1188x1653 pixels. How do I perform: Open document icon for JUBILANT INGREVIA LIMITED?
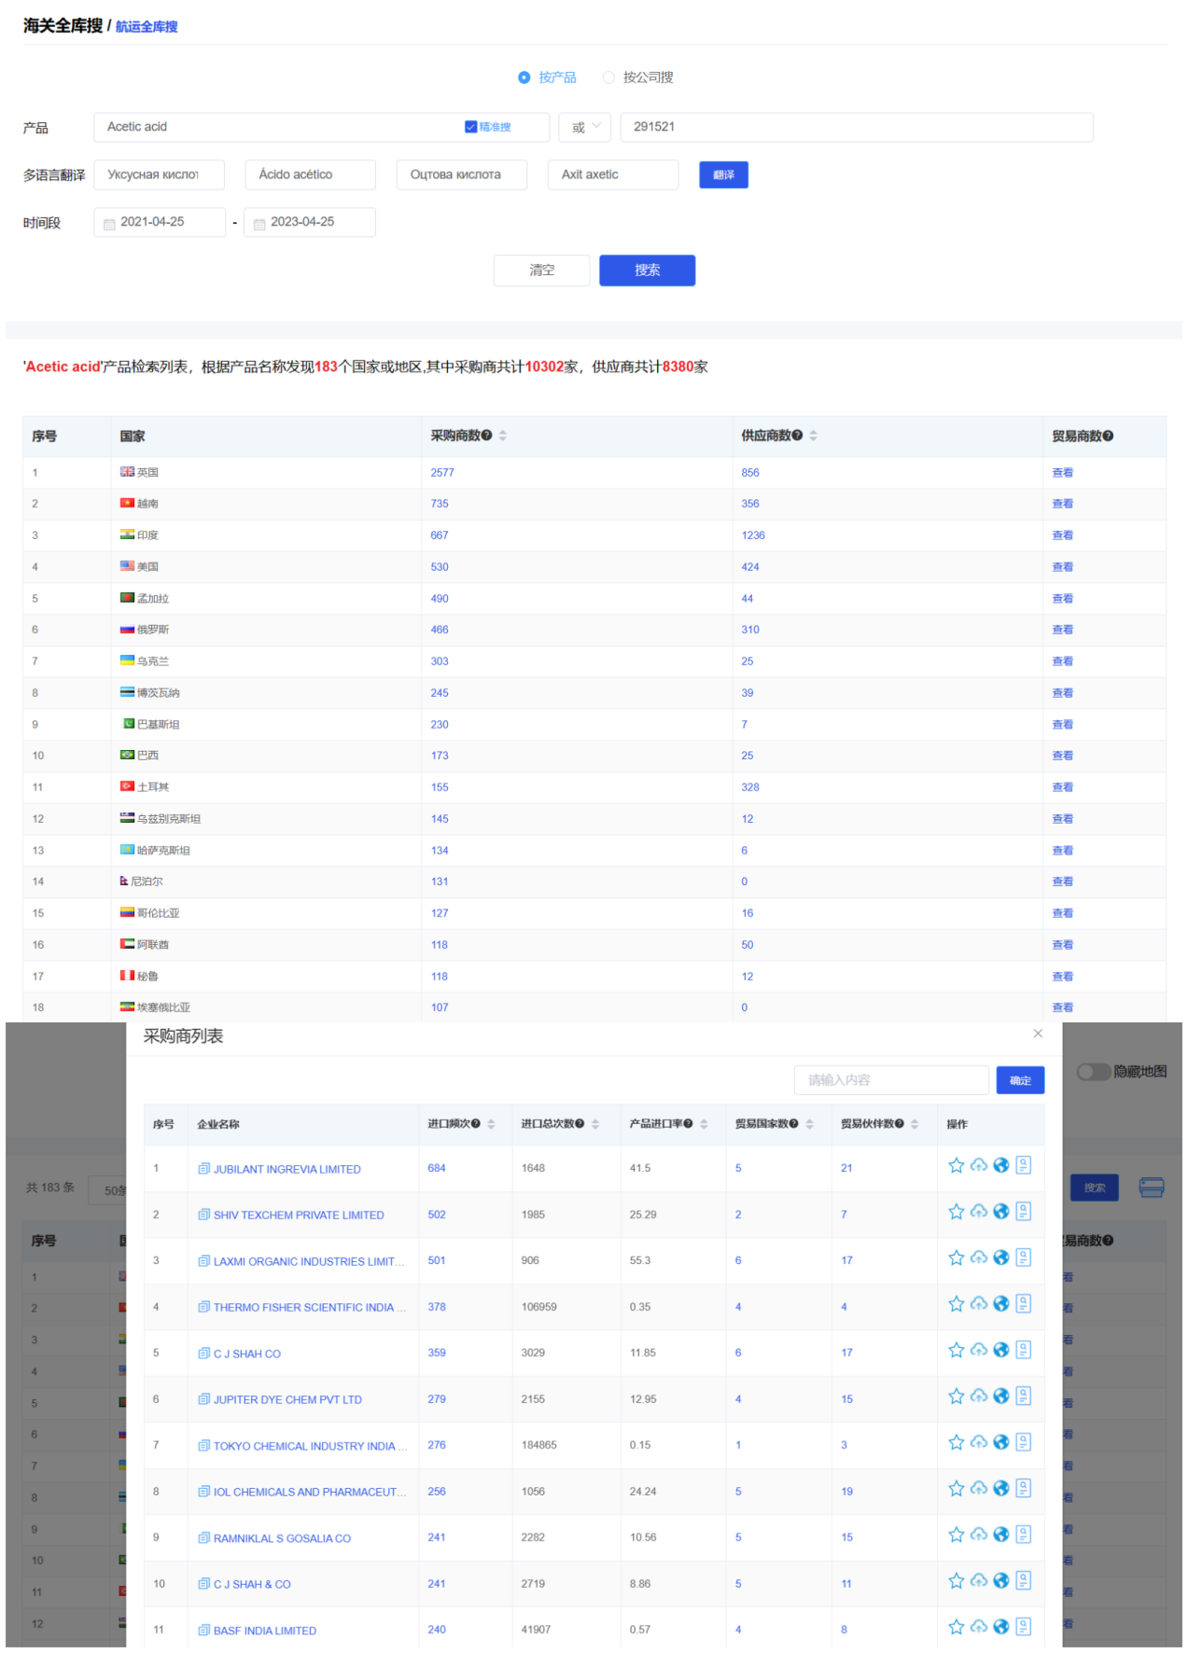click(1024, 1166)
